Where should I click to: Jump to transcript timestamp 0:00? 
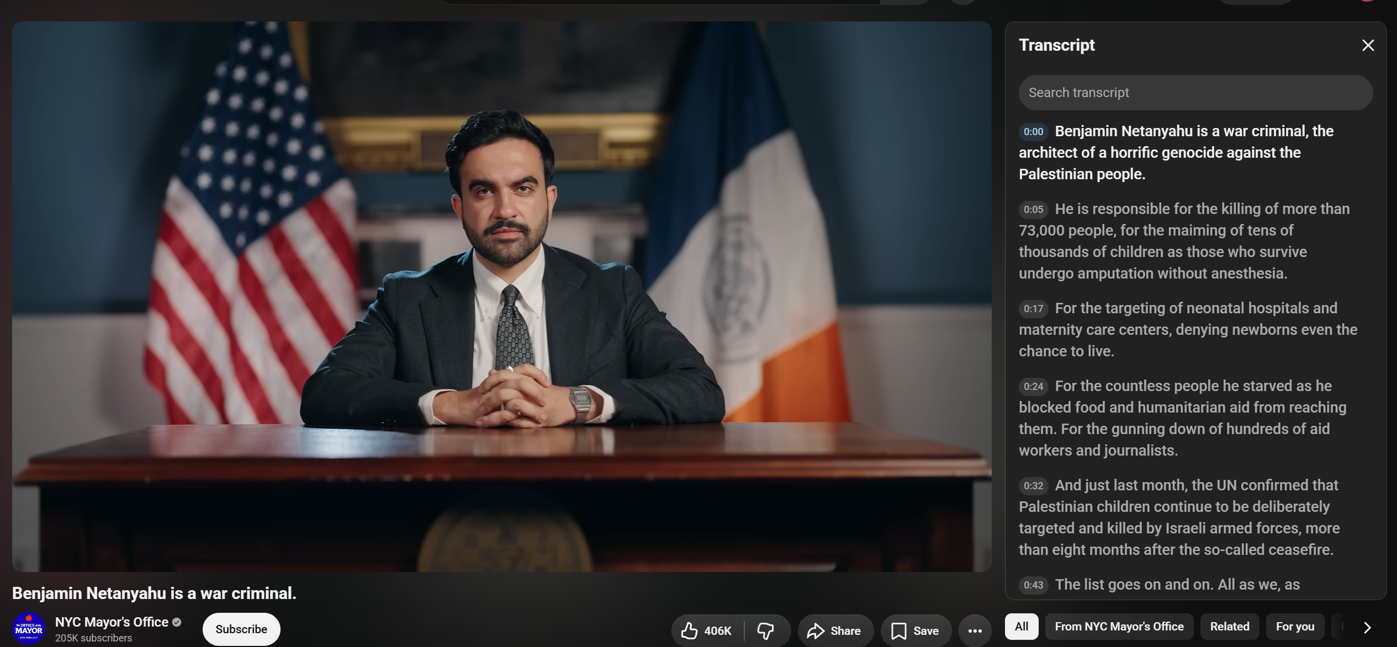point(1033,132)
